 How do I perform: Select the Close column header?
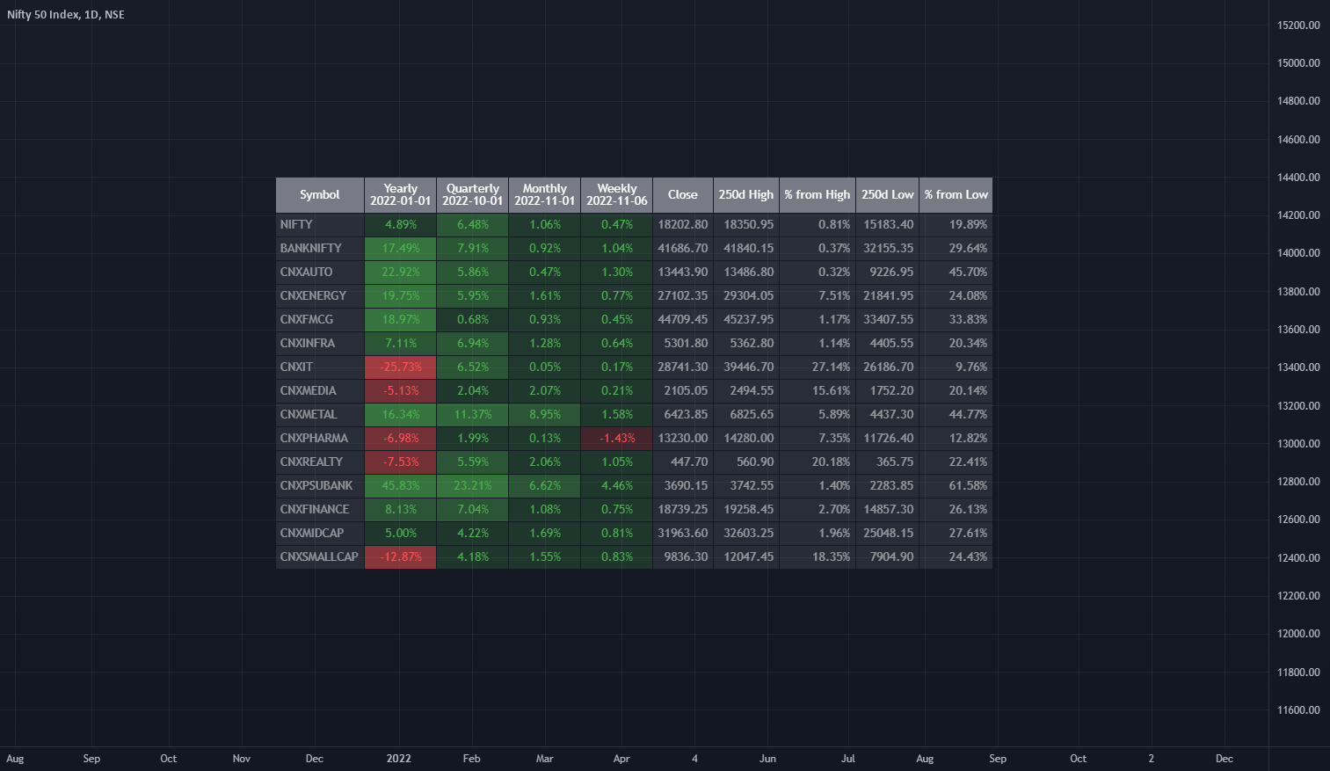pos(683,195)
